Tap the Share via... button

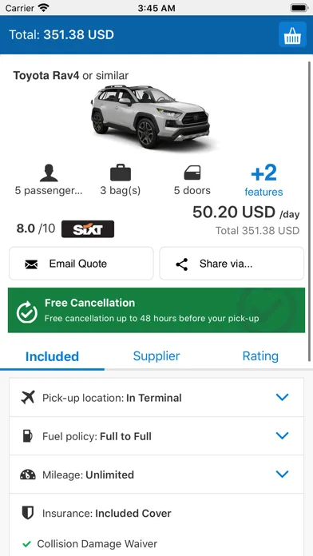pyautogui.click(x=232, y=264)
